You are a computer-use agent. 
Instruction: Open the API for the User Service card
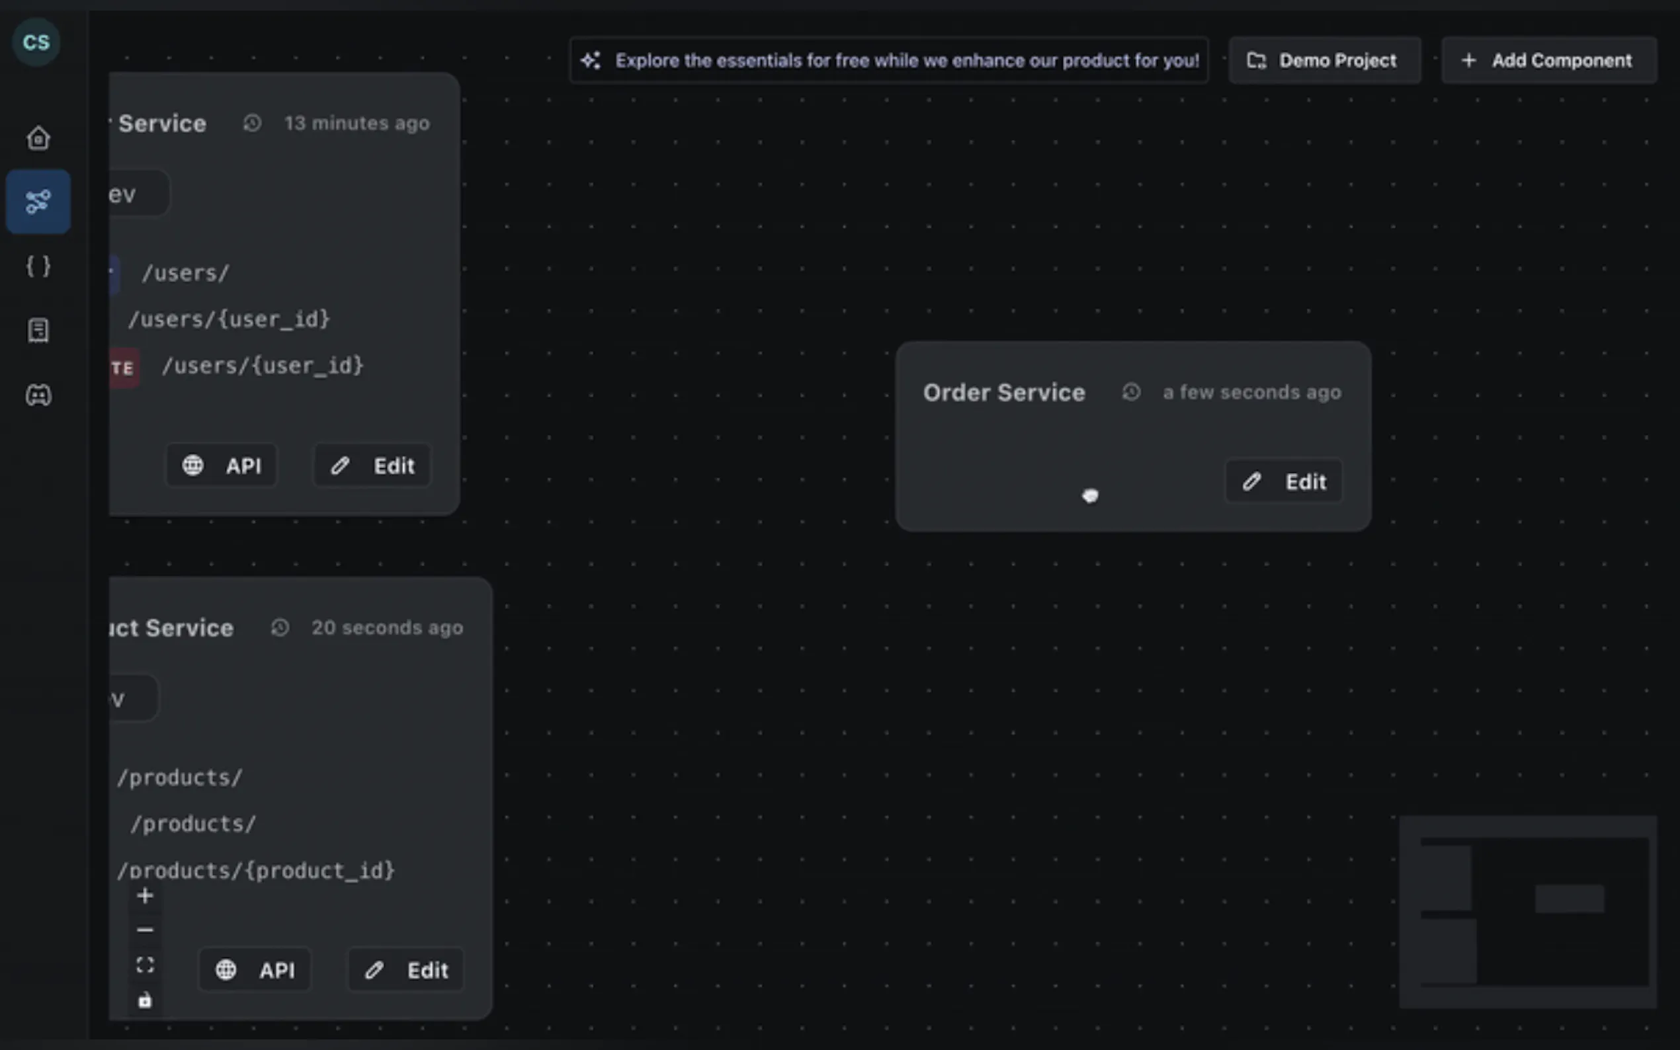[222, 465]
